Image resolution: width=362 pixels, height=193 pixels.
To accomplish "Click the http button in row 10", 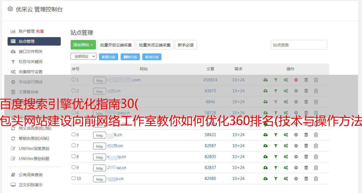I will tap(100, 179).
